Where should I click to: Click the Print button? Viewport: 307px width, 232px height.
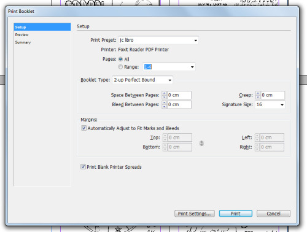(236, 214)
